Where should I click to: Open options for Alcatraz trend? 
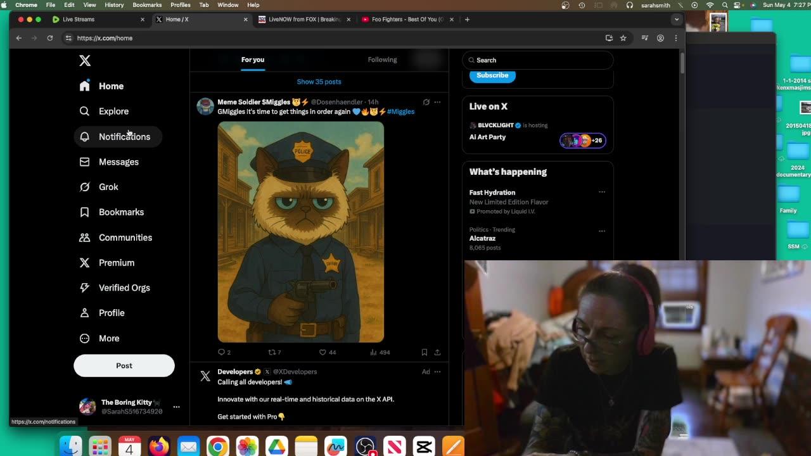(x=602, y=231)
